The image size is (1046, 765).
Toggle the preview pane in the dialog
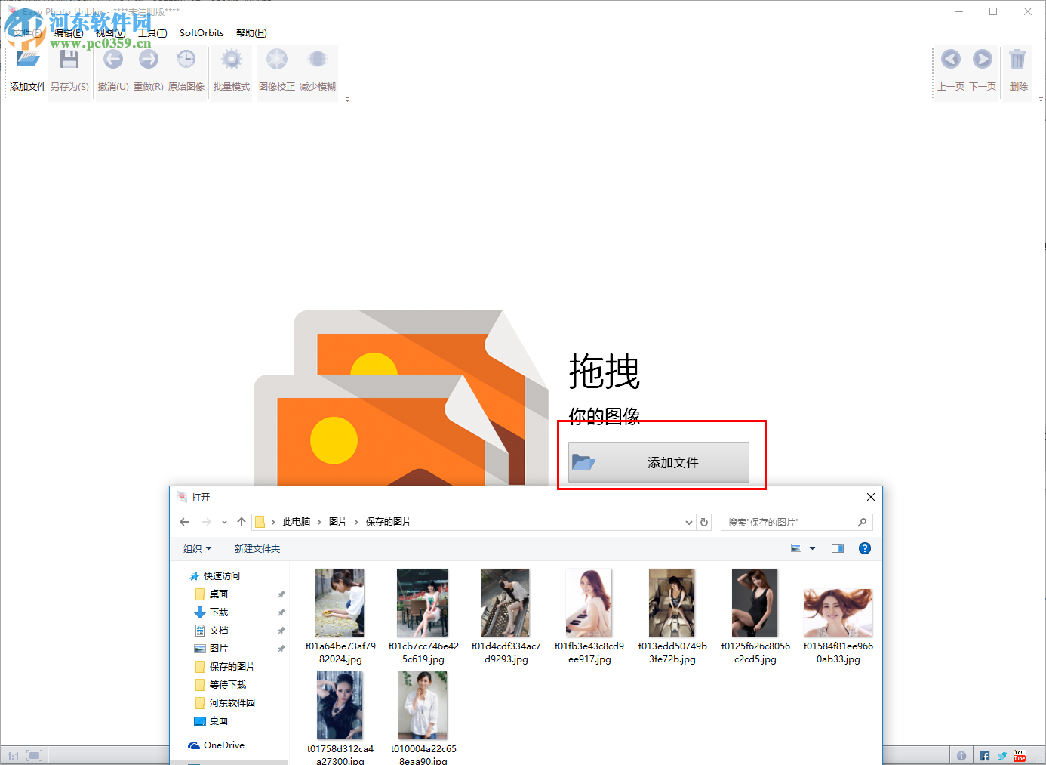[x=837, y=548]
